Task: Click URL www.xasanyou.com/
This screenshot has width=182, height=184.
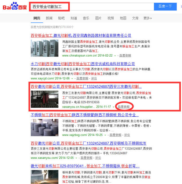Action: (x=45, y=158)
